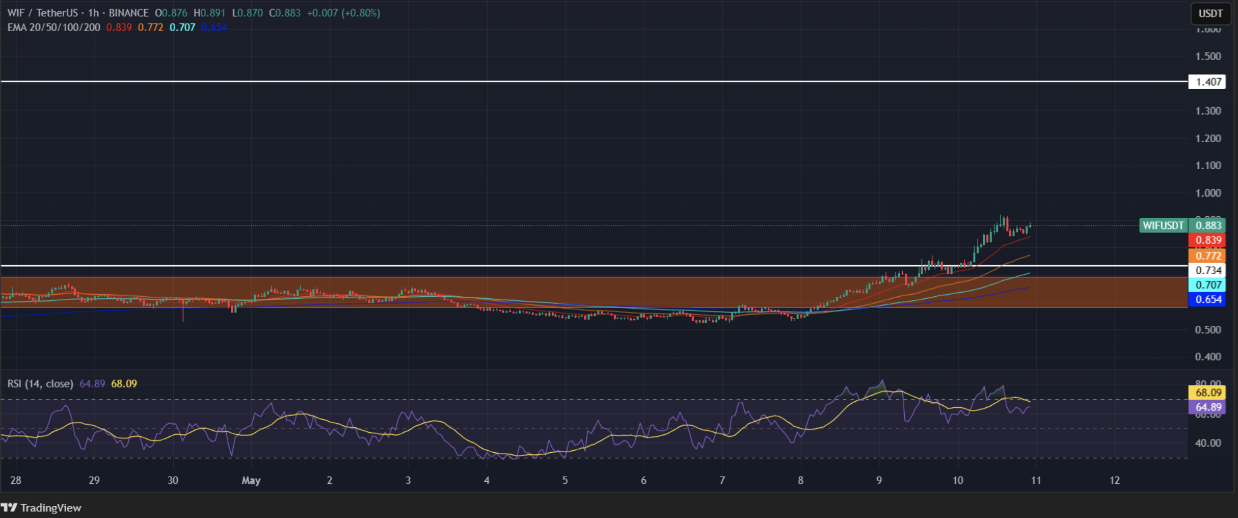Click the 0.500 price axis label
1238x518 pixels.
tap(1208, 330)
